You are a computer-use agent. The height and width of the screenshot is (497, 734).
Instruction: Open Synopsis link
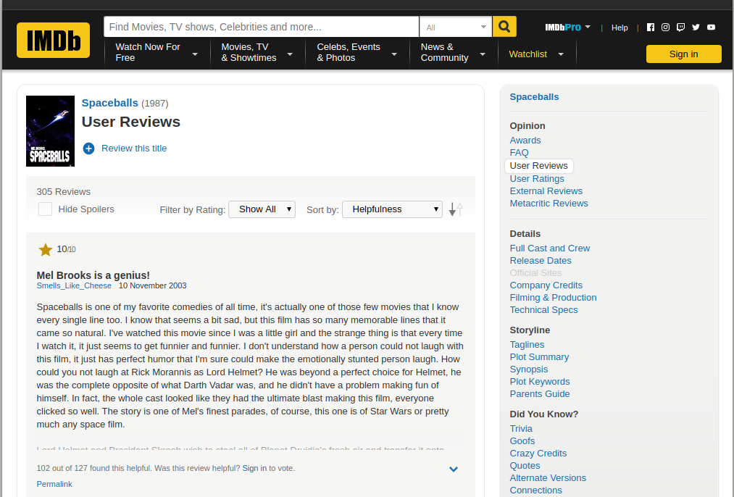click(529, 369)
